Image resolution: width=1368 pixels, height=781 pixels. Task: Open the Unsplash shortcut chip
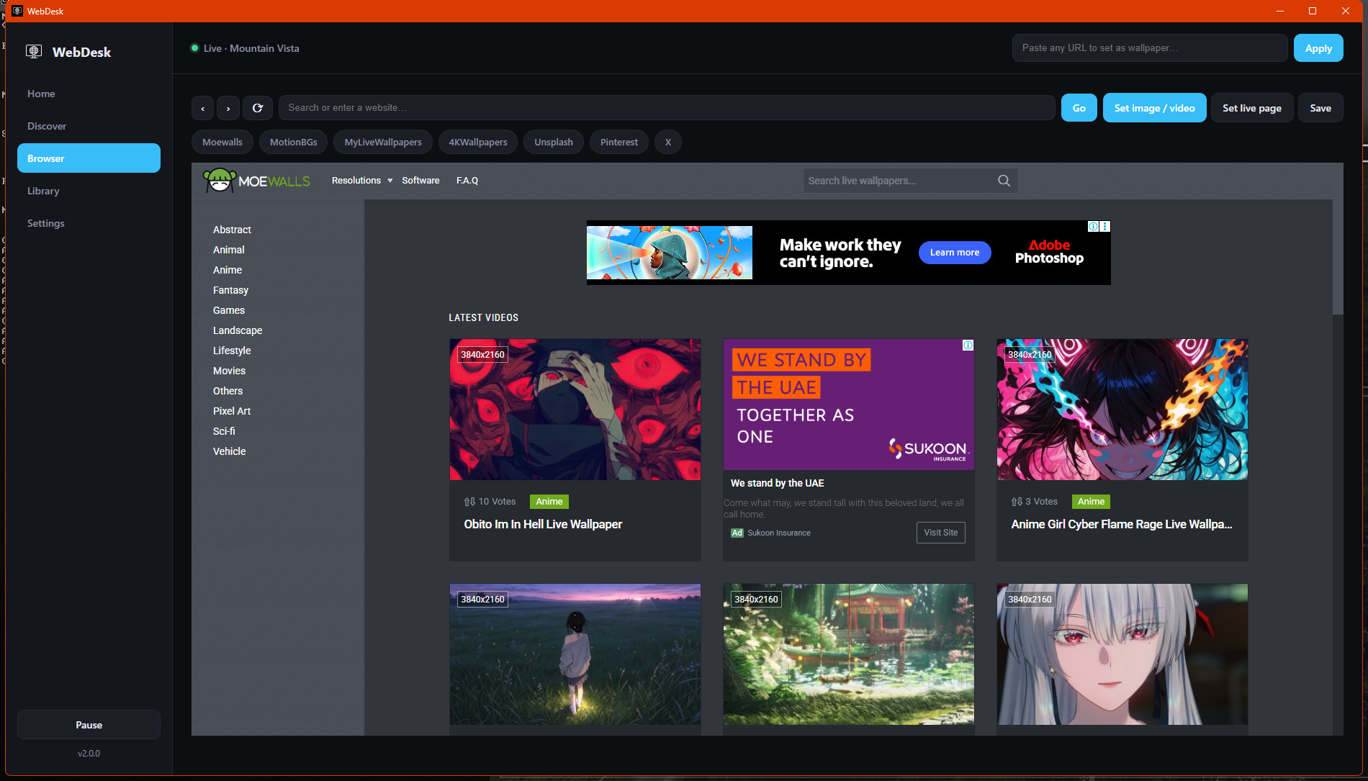click(x=554, y=142)
